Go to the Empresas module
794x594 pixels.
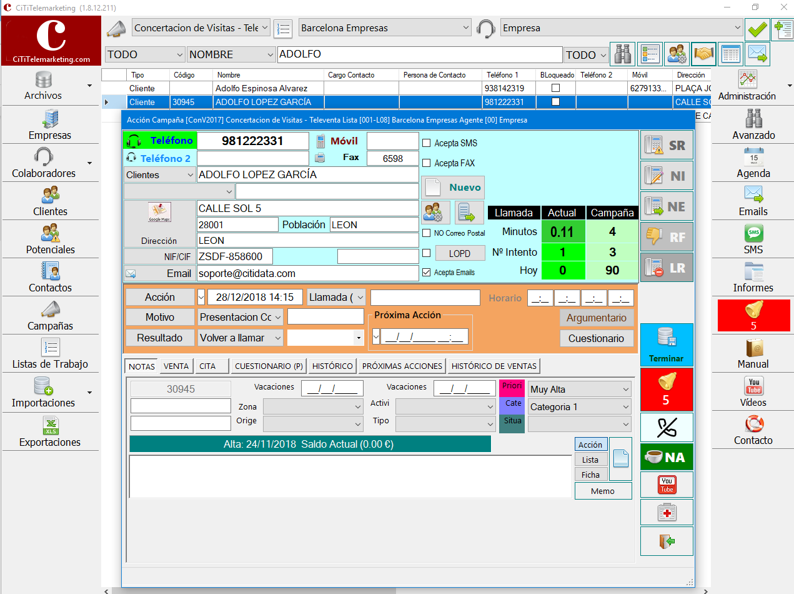click(x=50, y=124)
